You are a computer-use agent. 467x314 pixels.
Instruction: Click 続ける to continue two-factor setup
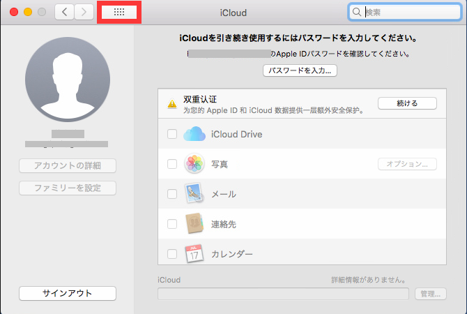click(x=407, y=103)
